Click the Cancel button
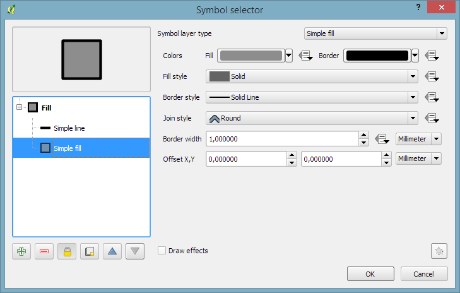Screen dimensions: 460x293 coord(424,274)
